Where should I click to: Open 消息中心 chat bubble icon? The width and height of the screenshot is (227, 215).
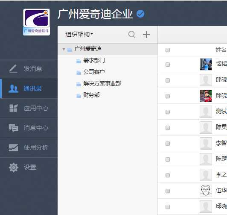[x=13, y=128]
